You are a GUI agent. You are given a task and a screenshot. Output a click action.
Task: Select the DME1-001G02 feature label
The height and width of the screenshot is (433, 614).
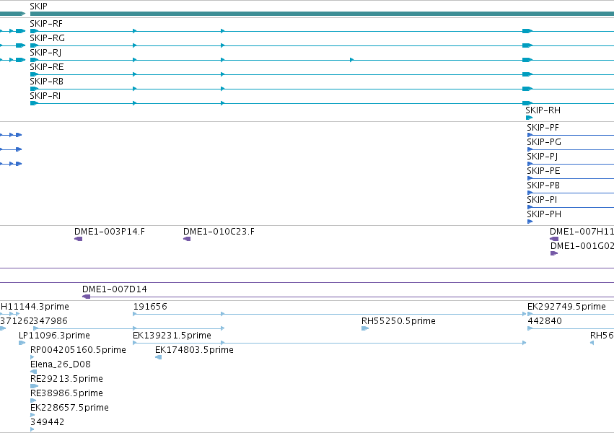[x=582, y=246]
